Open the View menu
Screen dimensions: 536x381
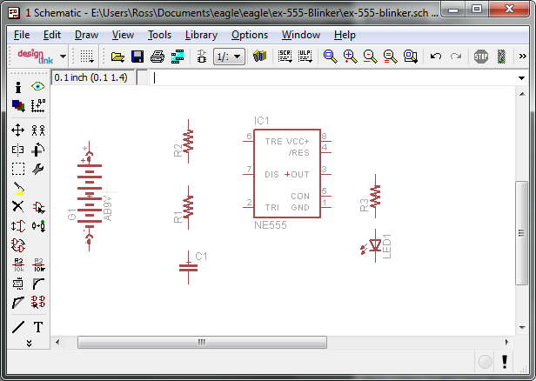click(x=123, y=35)
